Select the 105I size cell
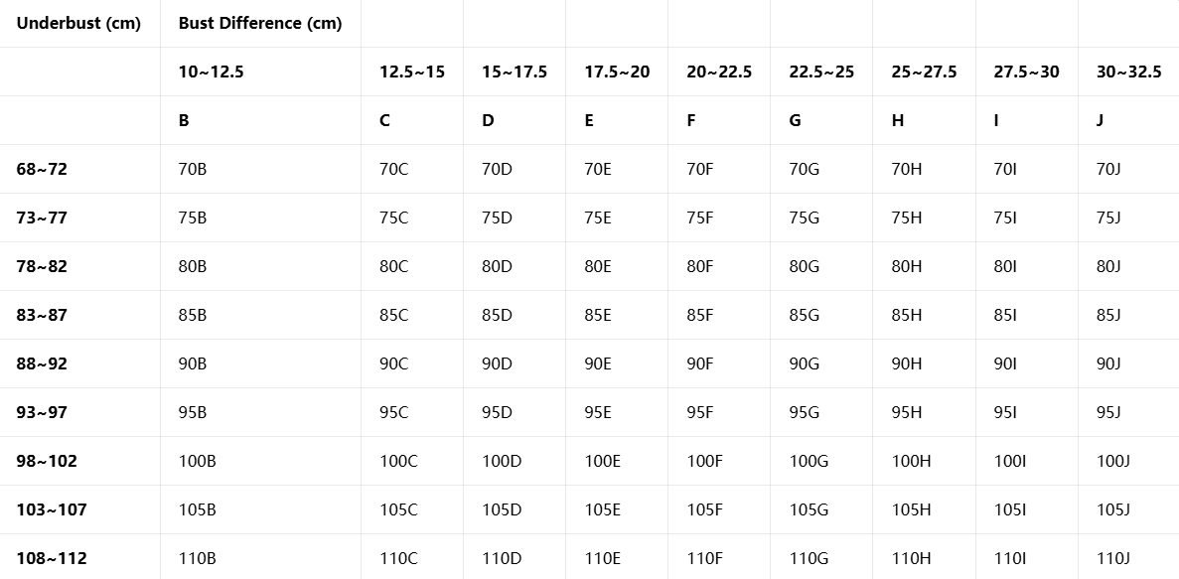The height and width of the screenshot is (579, 1179). 1009,509
